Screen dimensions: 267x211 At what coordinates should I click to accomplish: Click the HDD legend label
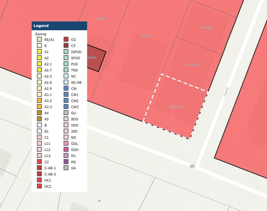coord(75,125)
